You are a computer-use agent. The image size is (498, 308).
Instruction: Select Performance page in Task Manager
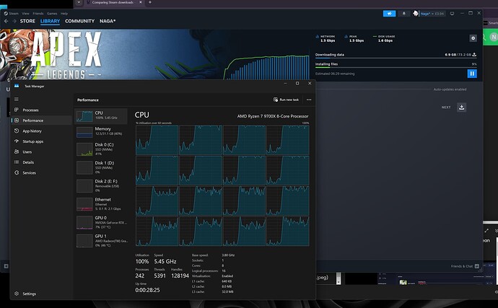pyautogui.click(x=41, y=120)
